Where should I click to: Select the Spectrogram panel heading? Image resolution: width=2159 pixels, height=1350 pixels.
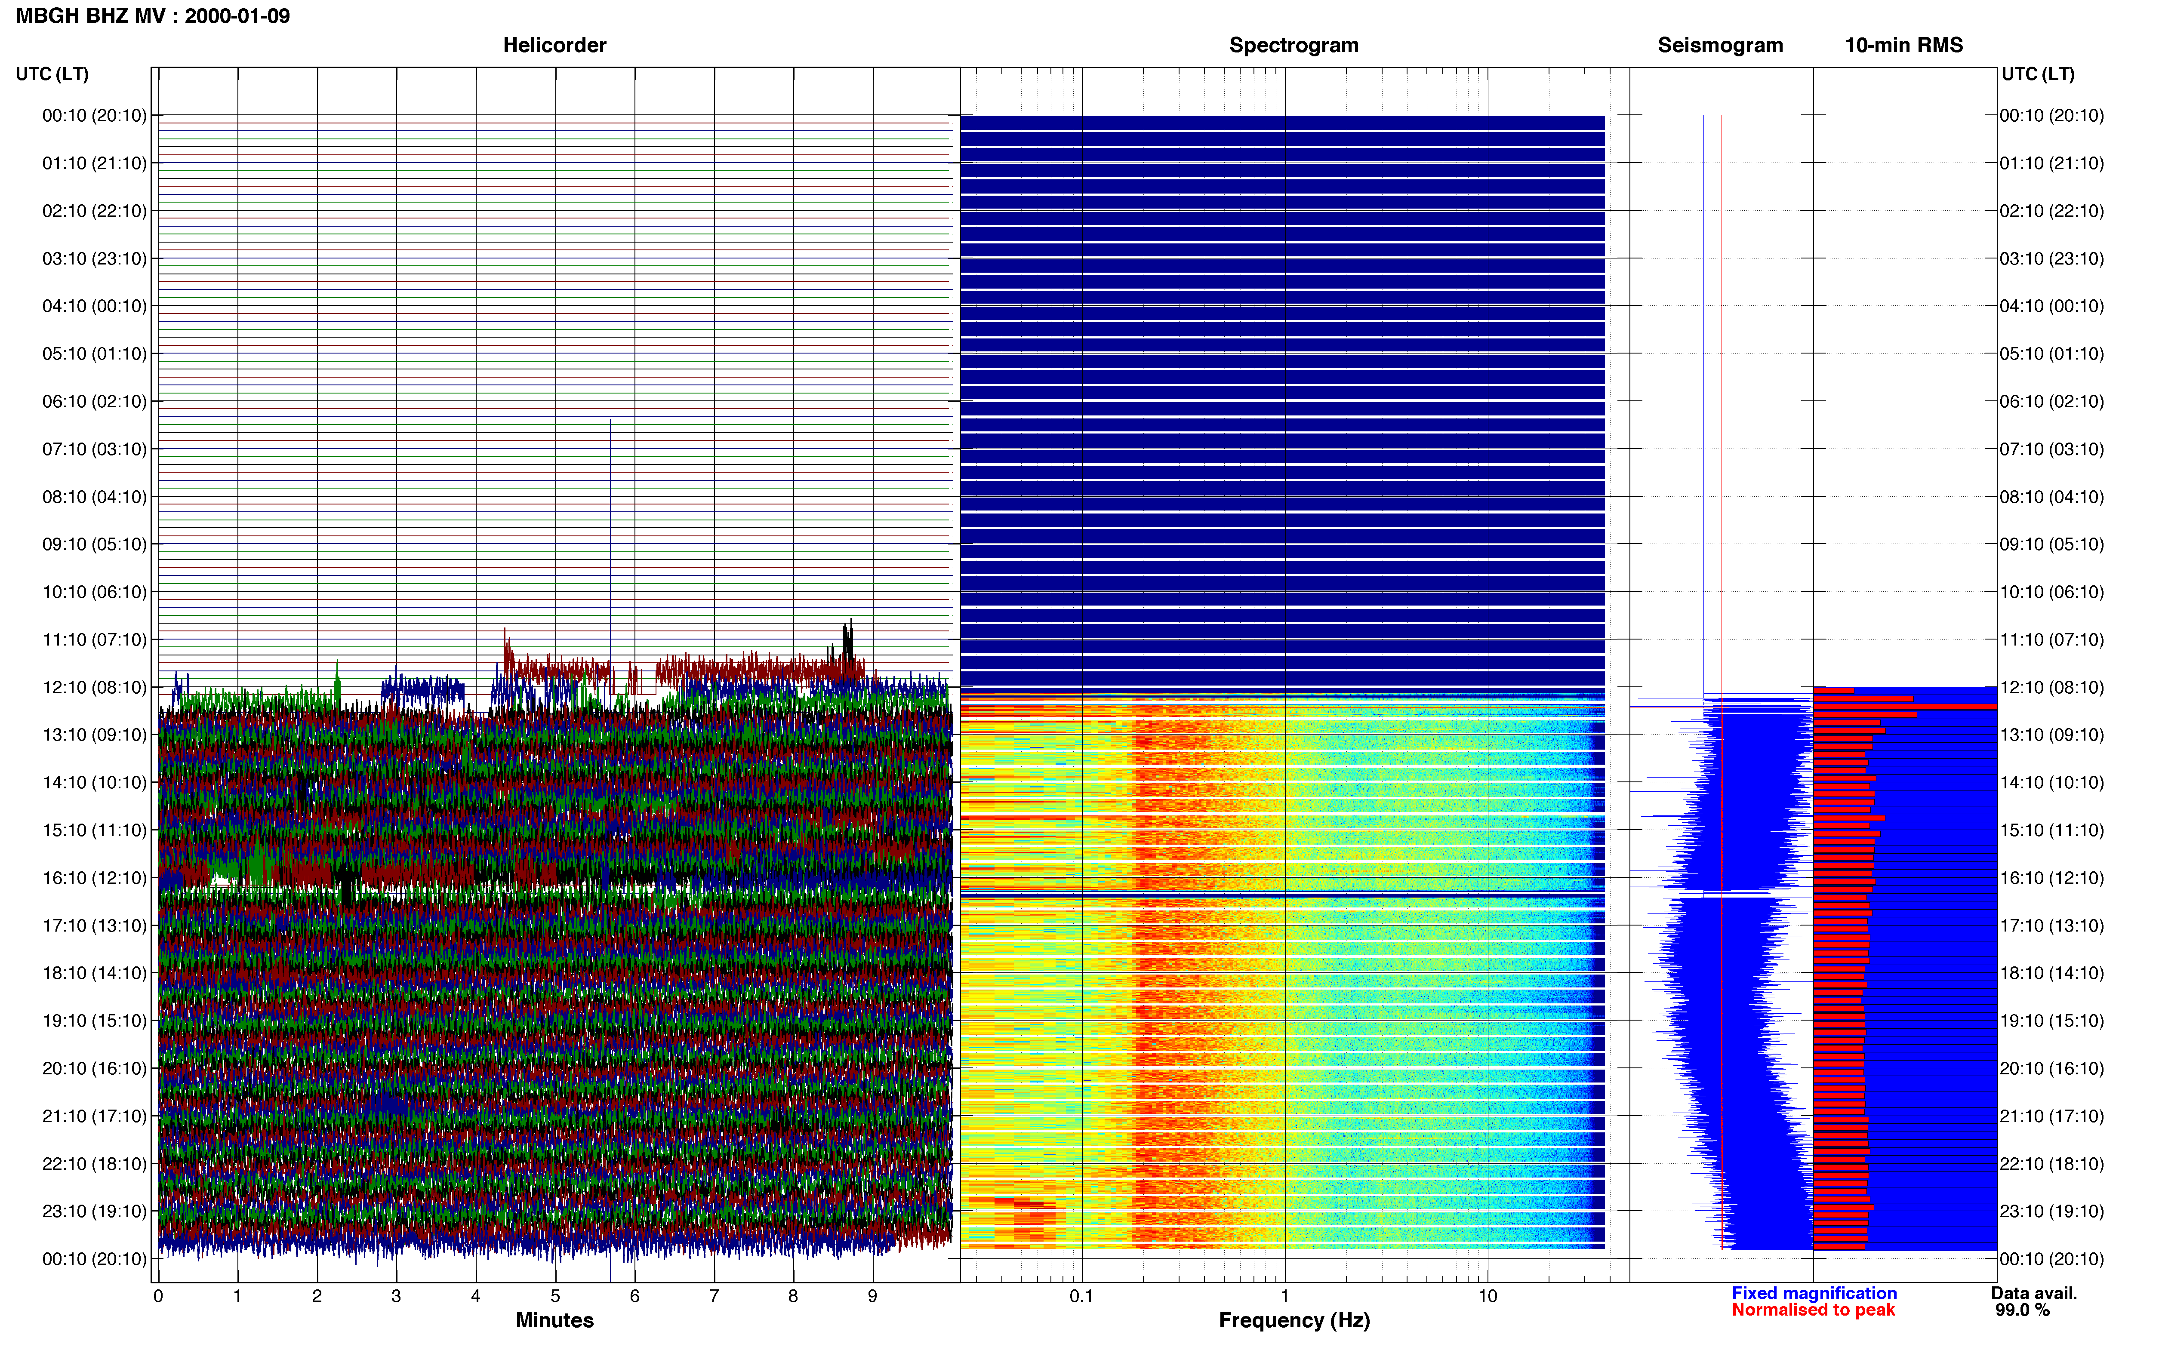(1294, 46)
